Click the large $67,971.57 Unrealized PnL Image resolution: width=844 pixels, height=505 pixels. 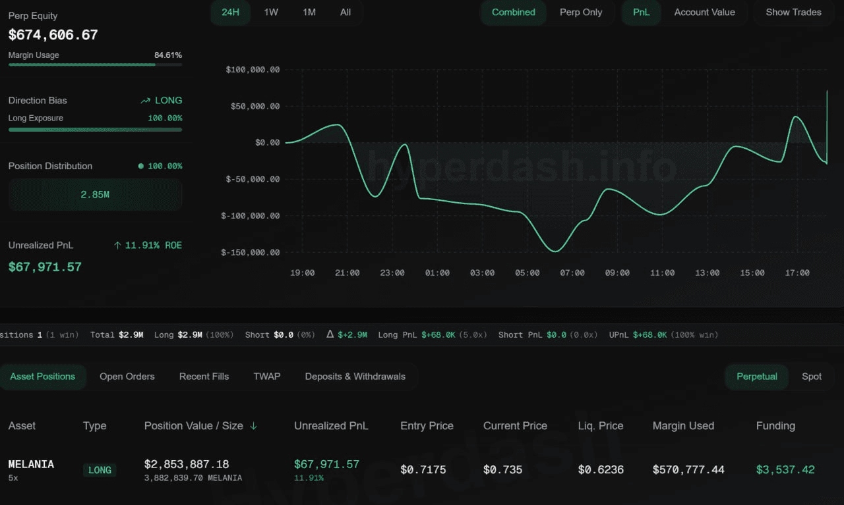click(45, 267)
